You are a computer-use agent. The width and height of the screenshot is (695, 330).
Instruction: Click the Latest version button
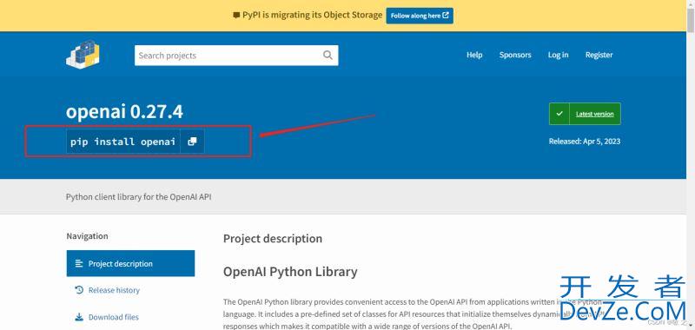pos(585,114)
